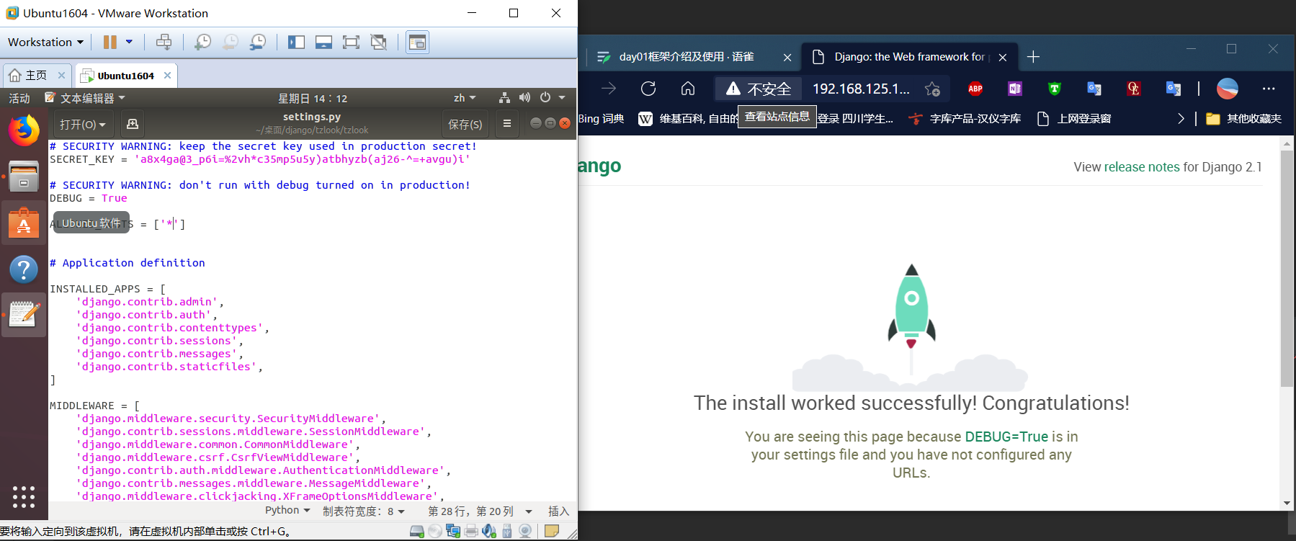Close the Django browser tab
This screenshot has width=1296, height=541.
click(x=1003, y=58)
